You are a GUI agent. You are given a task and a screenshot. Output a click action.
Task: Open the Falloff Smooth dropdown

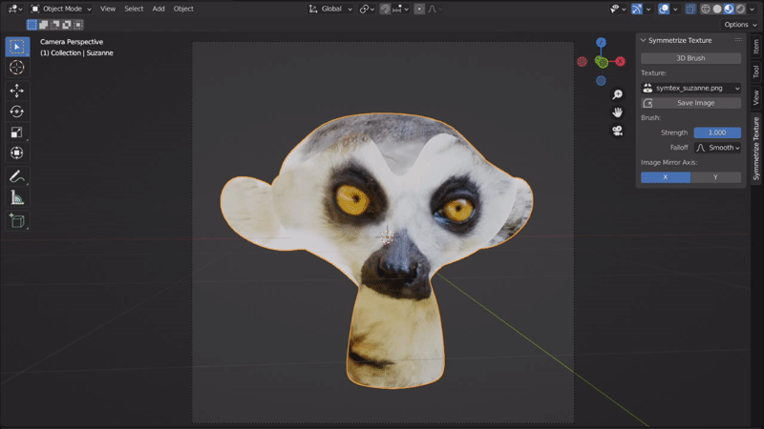click(x=717, y=148)
